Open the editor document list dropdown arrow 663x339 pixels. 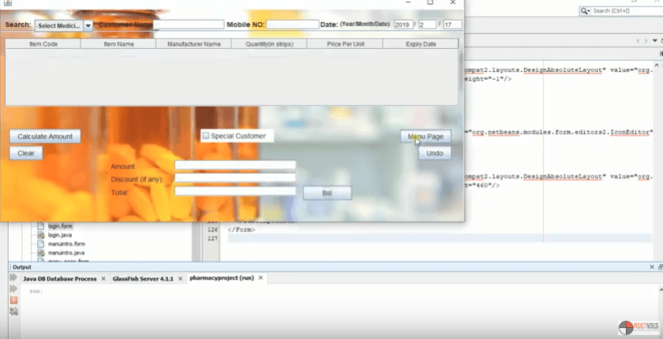[x=654, y=41]
